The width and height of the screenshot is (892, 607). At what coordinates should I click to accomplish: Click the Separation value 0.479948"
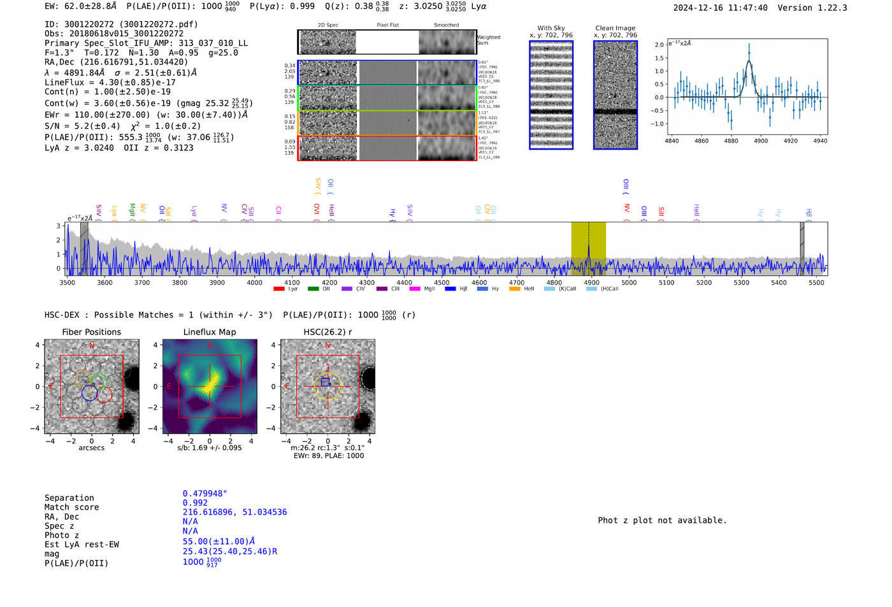tap(205, 494)
